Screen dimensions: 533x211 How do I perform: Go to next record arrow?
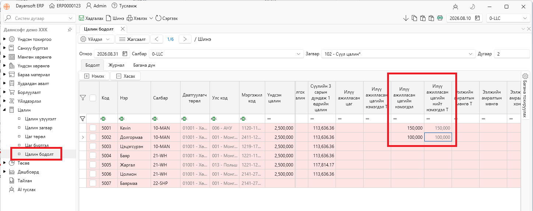pos(185,39)
